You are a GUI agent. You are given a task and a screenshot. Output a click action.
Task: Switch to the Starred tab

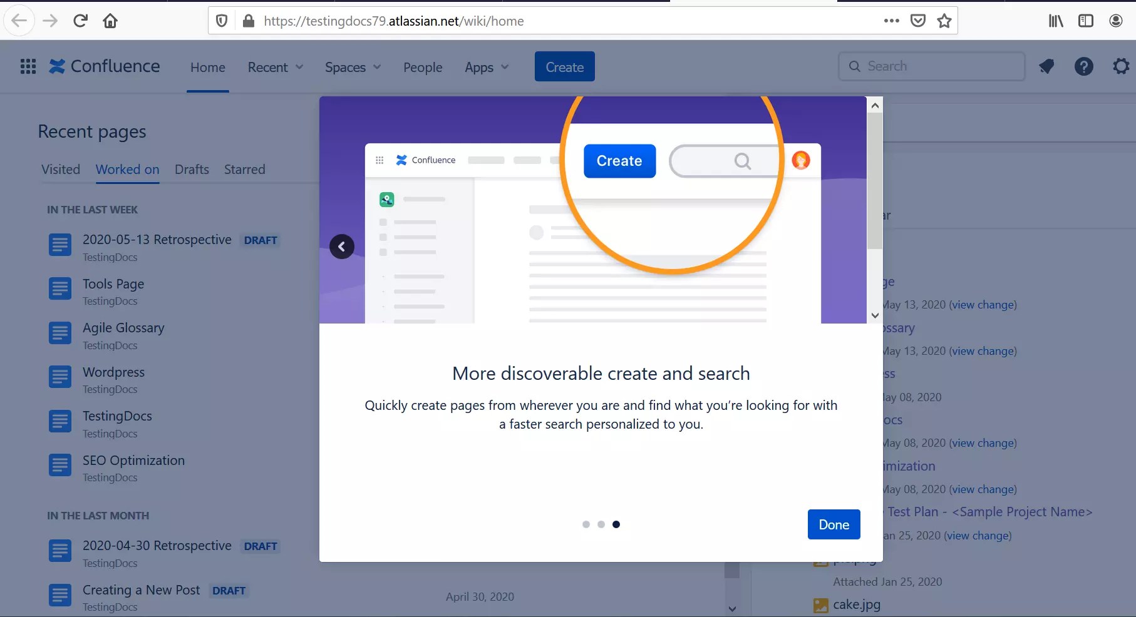click(244, 169)
